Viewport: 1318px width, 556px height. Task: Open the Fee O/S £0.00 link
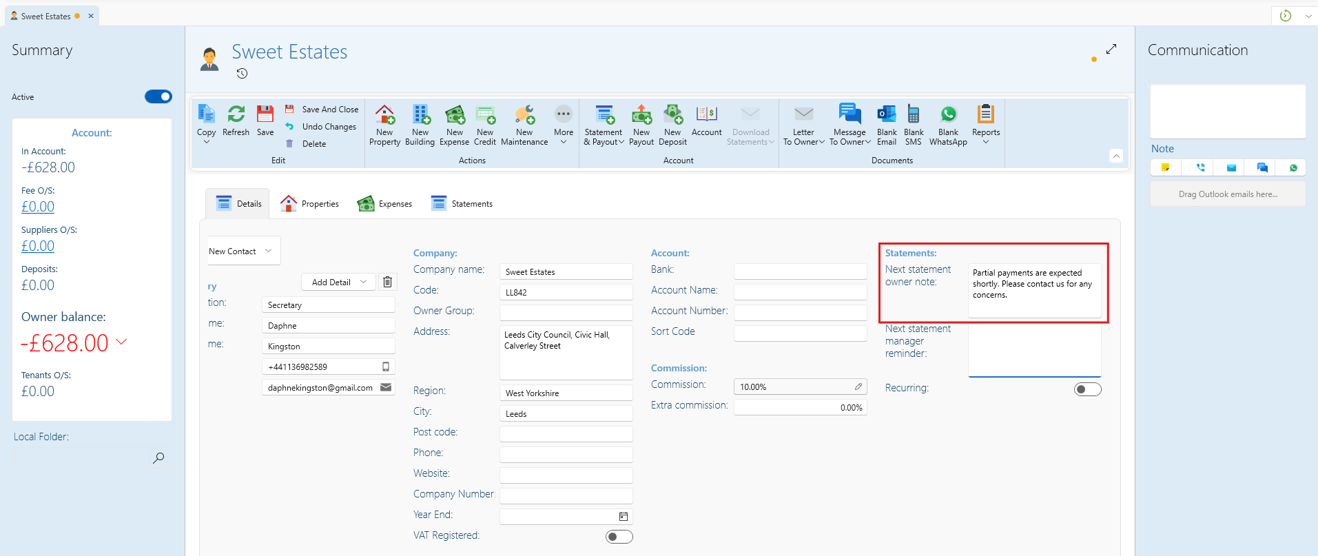coord(38,207)
